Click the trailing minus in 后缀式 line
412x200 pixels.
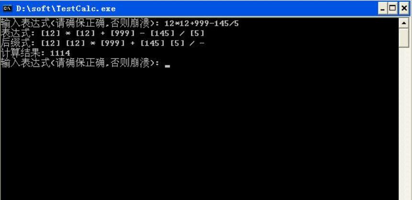(202, 43)
